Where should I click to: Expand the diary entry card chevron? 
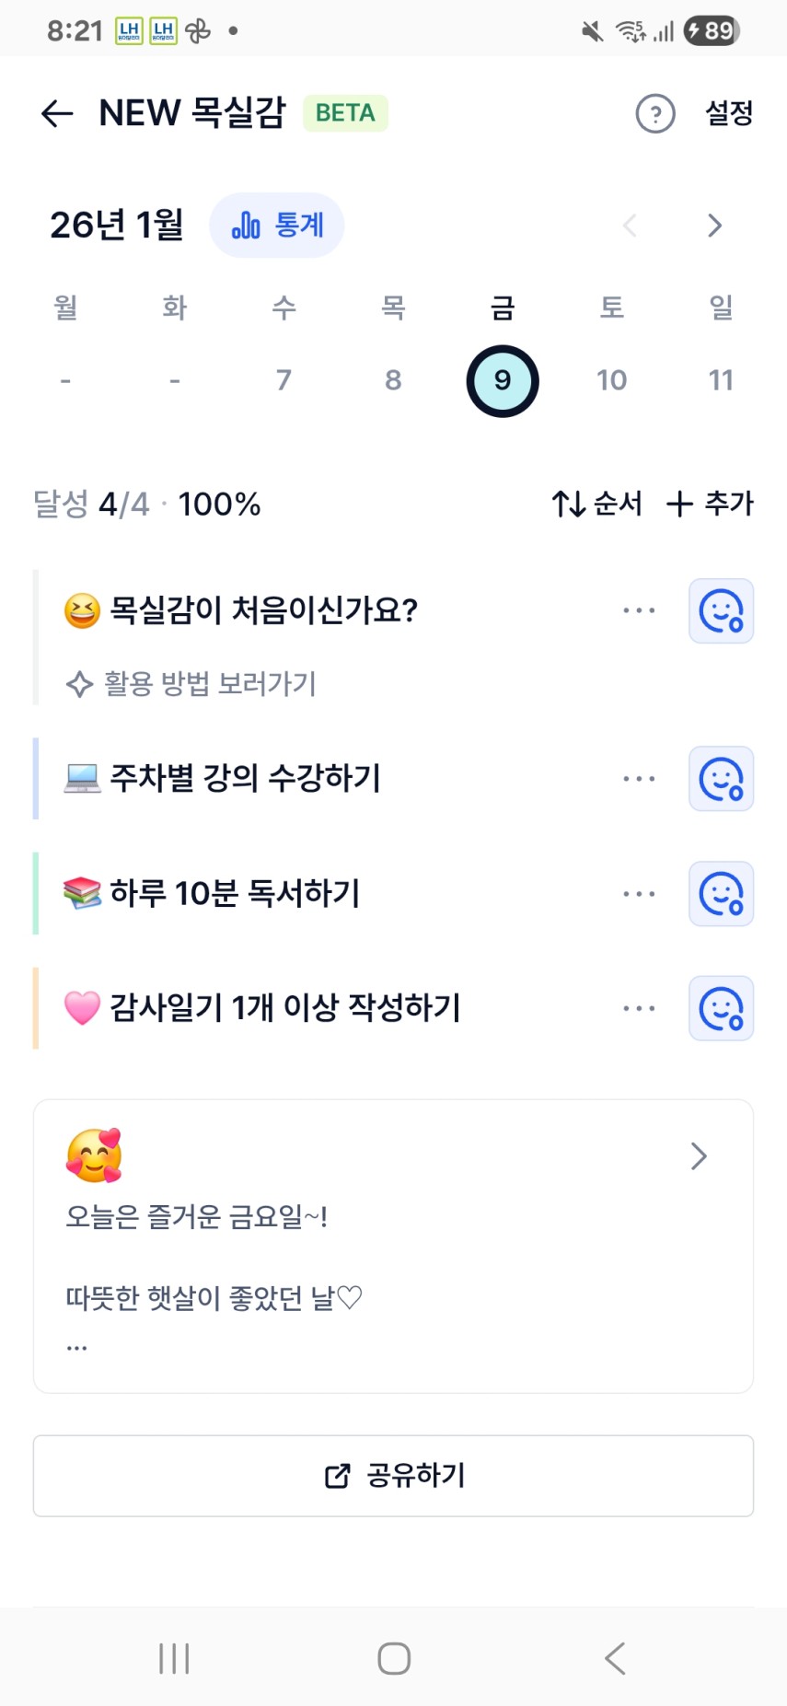tap(699, 1156)
